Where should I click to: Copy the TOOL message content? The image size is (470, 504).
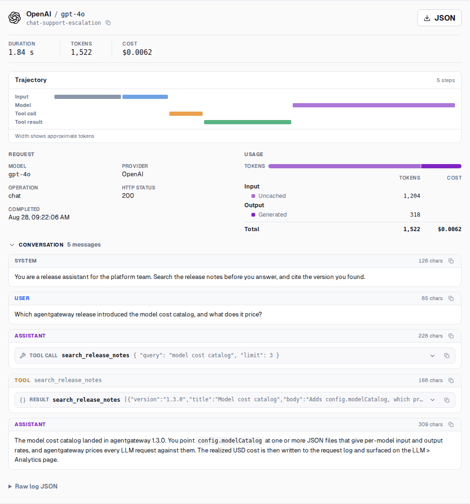click(451, 381)
